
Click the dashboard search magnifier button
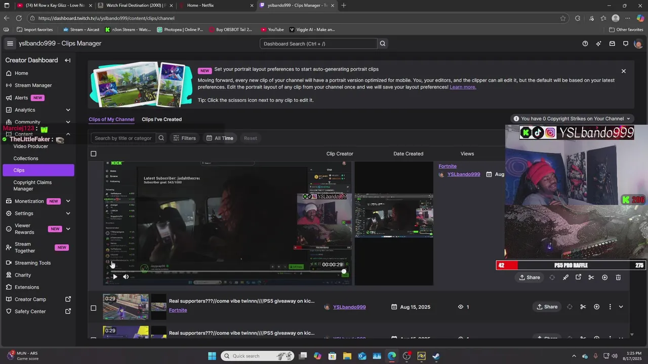[x=383, y=43]
